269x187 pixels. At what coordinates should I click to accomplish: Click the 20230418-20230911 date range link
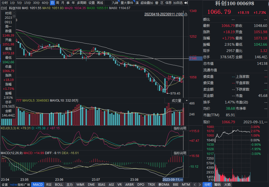click(164, 14)
